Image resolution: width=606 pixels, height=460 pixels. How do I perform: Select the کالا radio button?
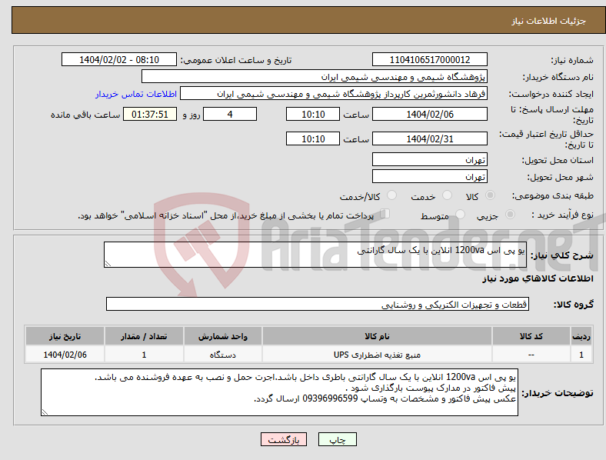tap(490, 195)
